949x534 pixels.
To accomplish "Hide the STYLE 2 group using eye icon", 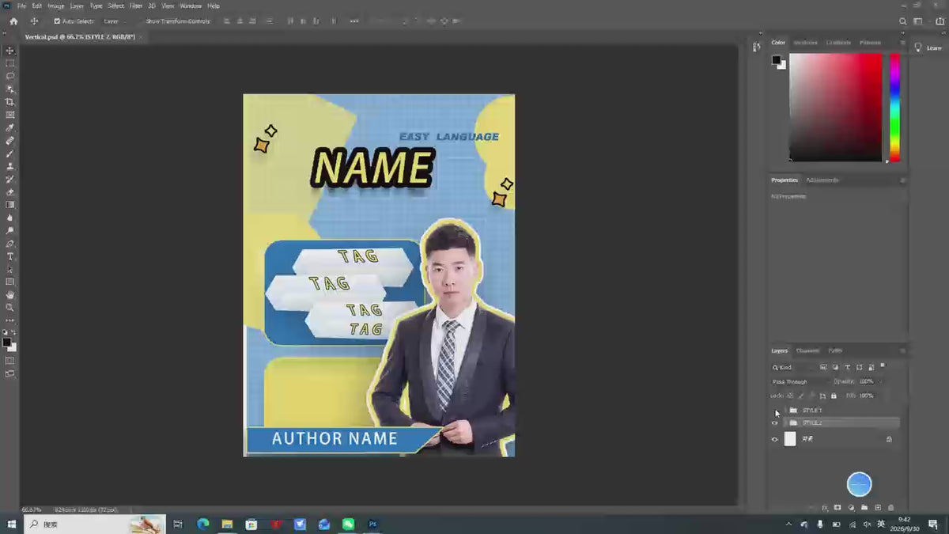I will point(775,423).
